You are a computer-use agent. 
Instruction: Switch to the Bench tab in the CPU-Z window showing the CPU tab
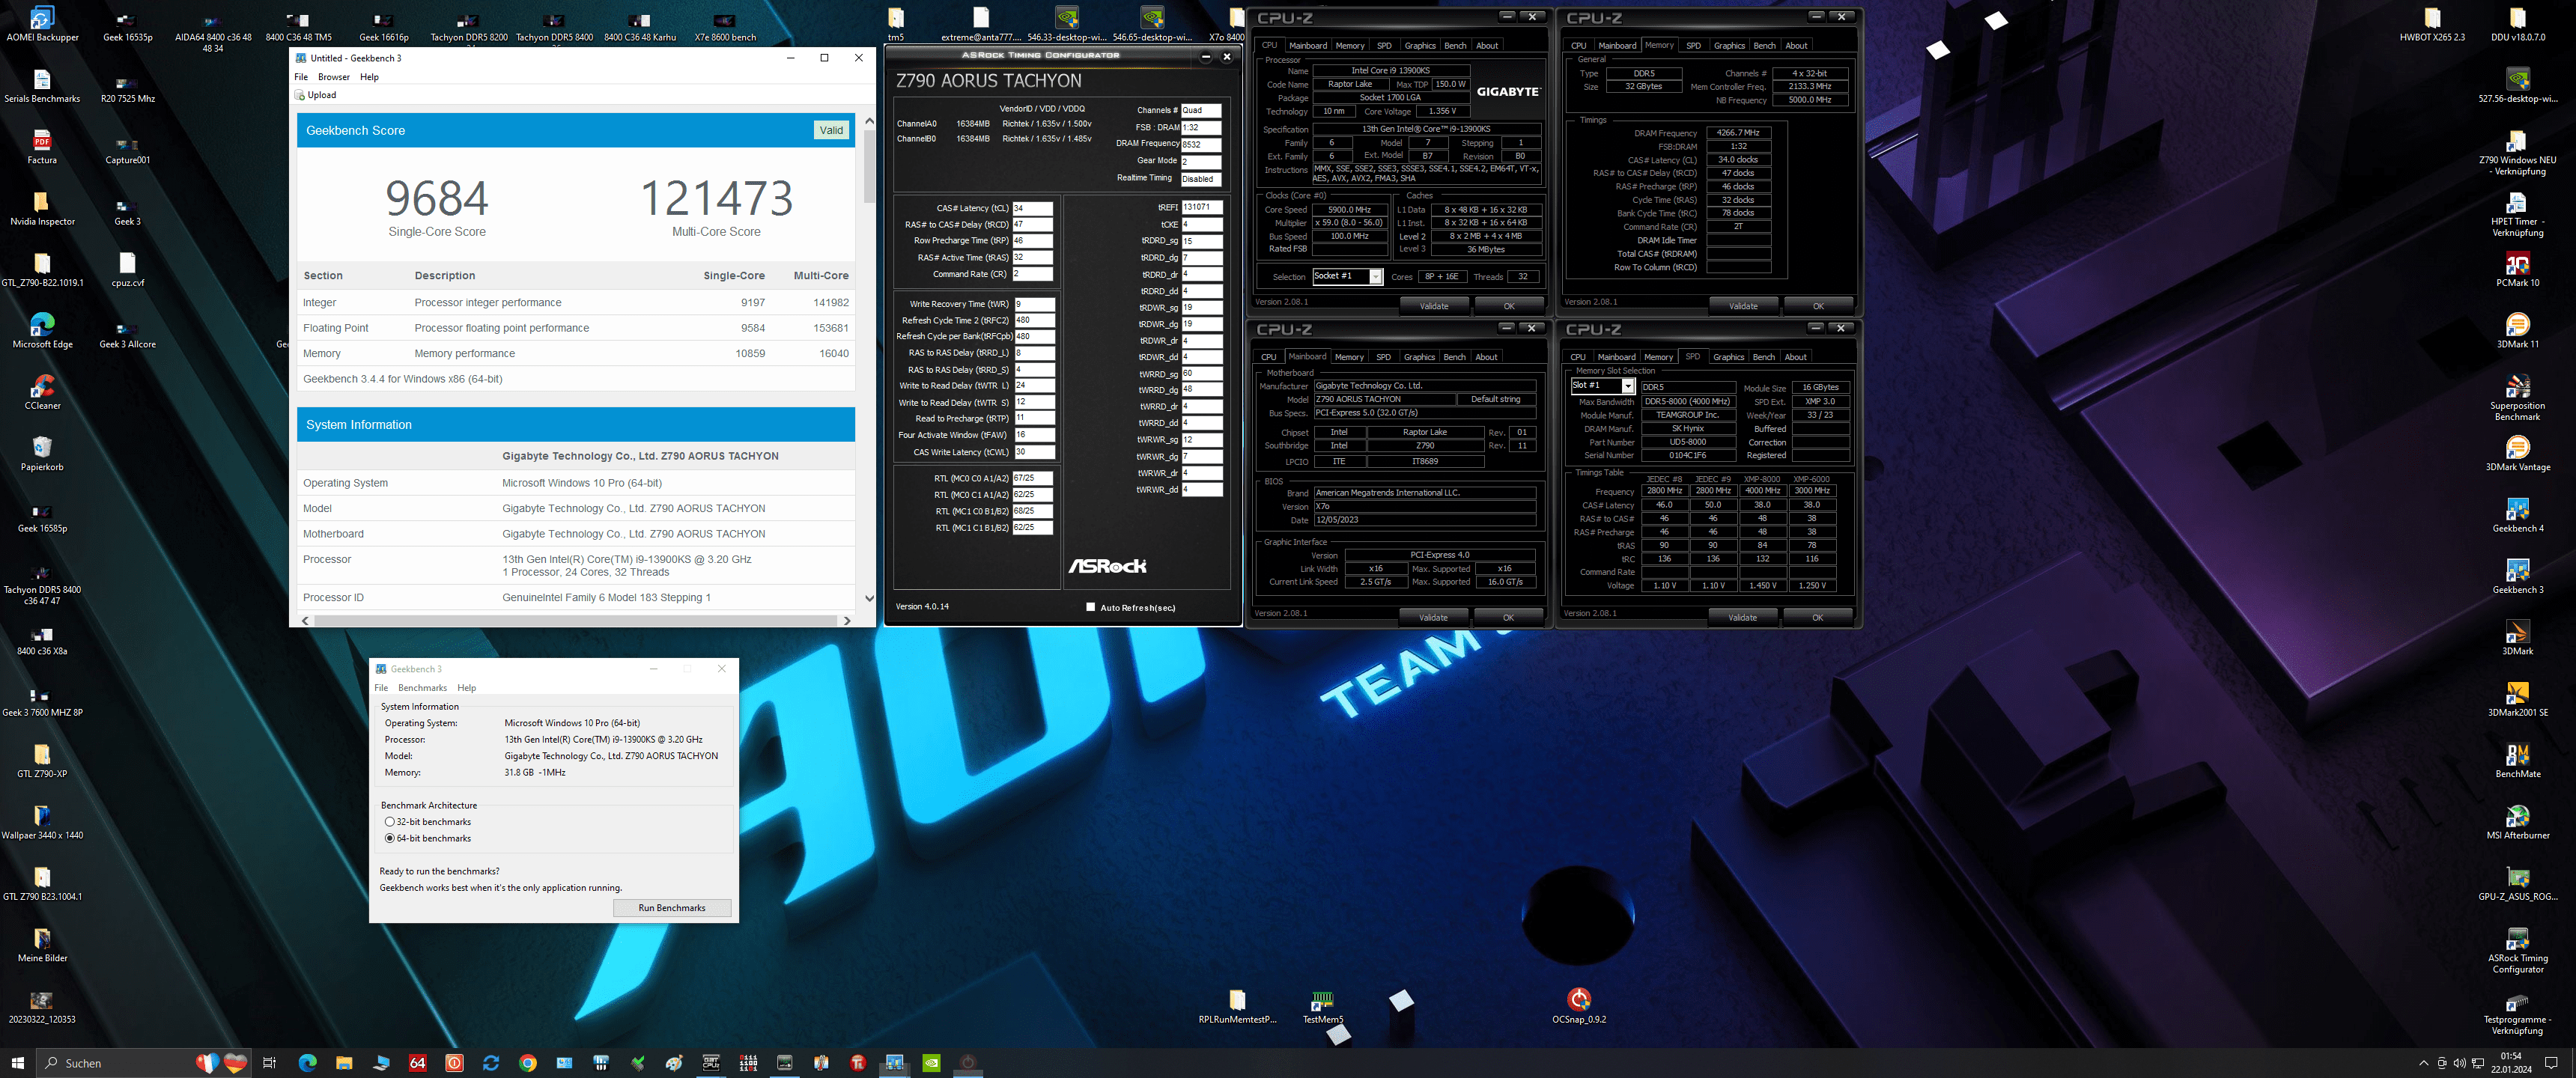tap(1455, 46)
